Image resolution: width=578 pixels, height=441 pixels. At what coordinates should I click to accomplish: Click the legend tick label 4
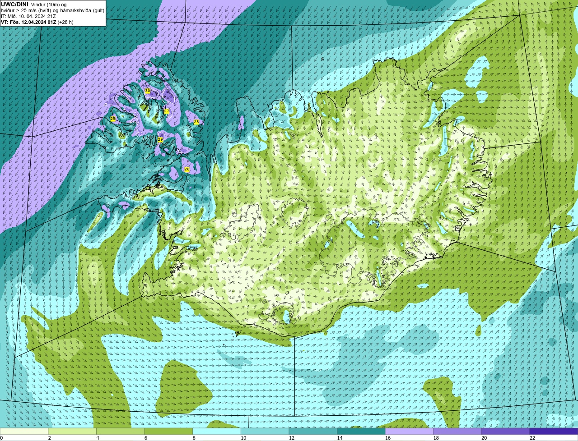(x=98, y=438)
